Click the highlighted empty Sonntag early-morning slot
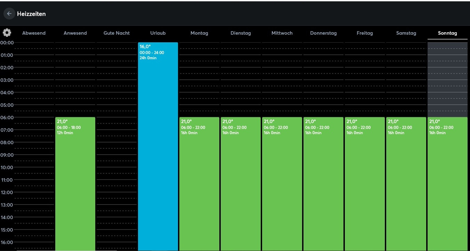Screen dimensions: 470x251 click(447, 80)
